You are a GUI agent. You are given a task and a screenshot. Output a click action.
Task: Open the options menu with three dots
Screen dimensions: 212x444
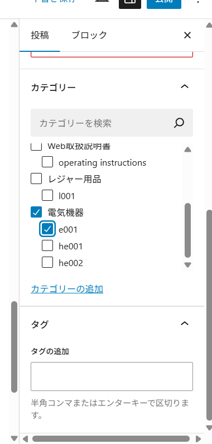tap(198, 2)
